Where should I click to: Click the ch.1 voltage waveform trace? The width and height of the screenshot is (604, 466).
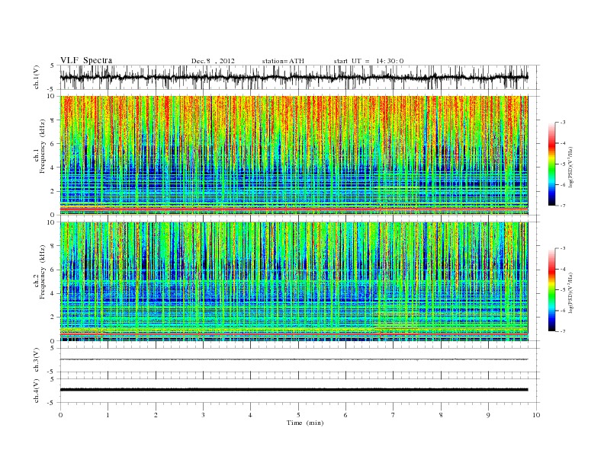(x=294, y=77)
